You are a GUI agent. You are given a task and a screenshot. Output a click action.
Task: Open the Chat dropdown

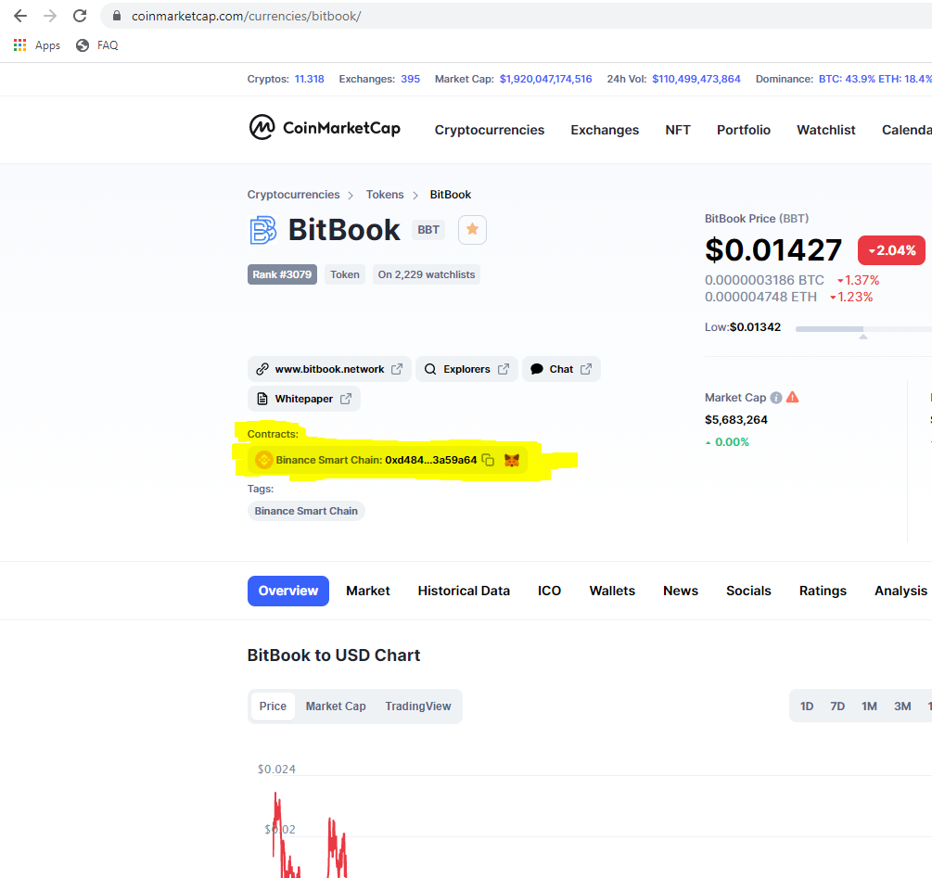(x=561, y=369)
